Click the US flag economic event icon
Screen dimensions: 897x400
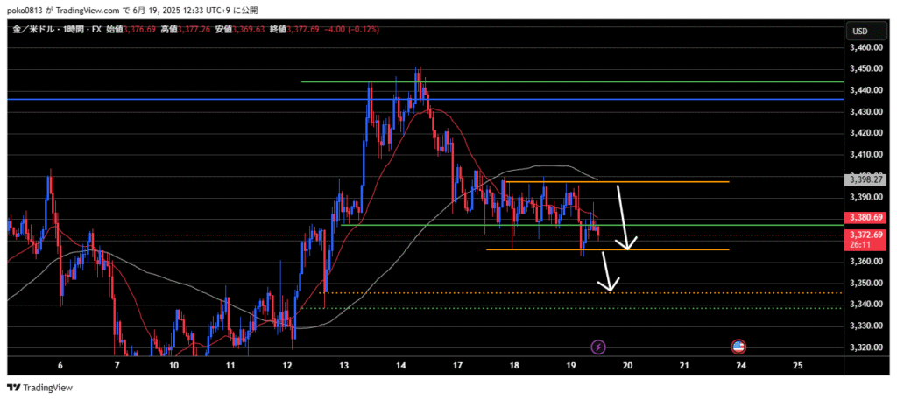click(738, 347)
